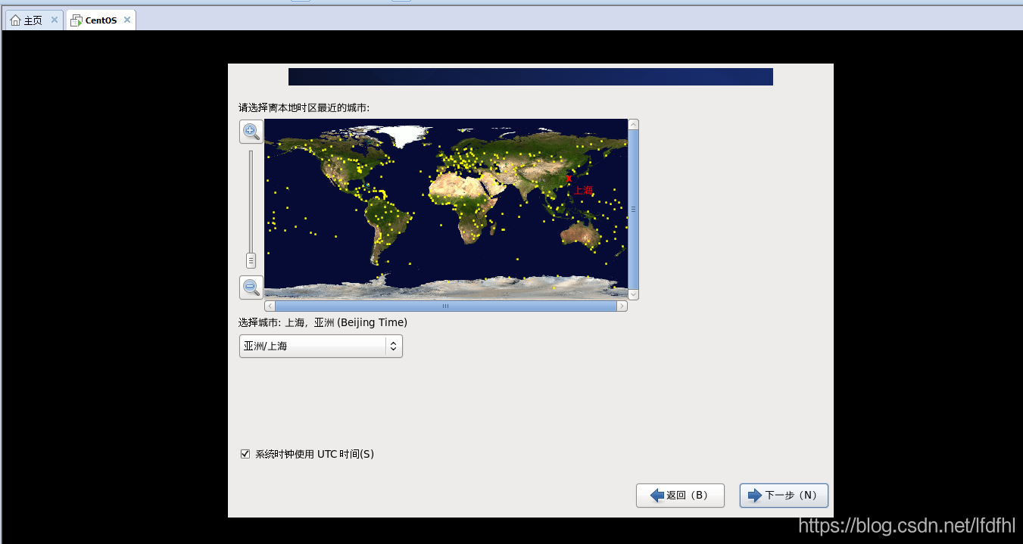This screenshot has height=544, width=1023.
Task: Click the home icon on 主页 tab
Action: (x=15, y=20)
